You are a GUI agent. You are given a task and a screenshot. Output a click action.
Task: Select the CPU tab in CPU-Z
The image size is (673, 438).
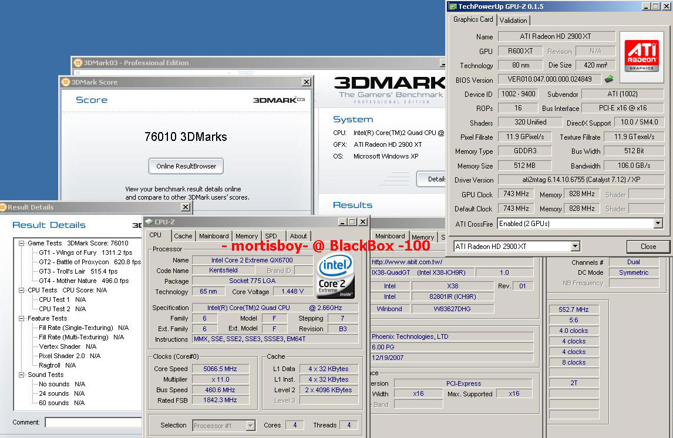(x=156, y=235)
